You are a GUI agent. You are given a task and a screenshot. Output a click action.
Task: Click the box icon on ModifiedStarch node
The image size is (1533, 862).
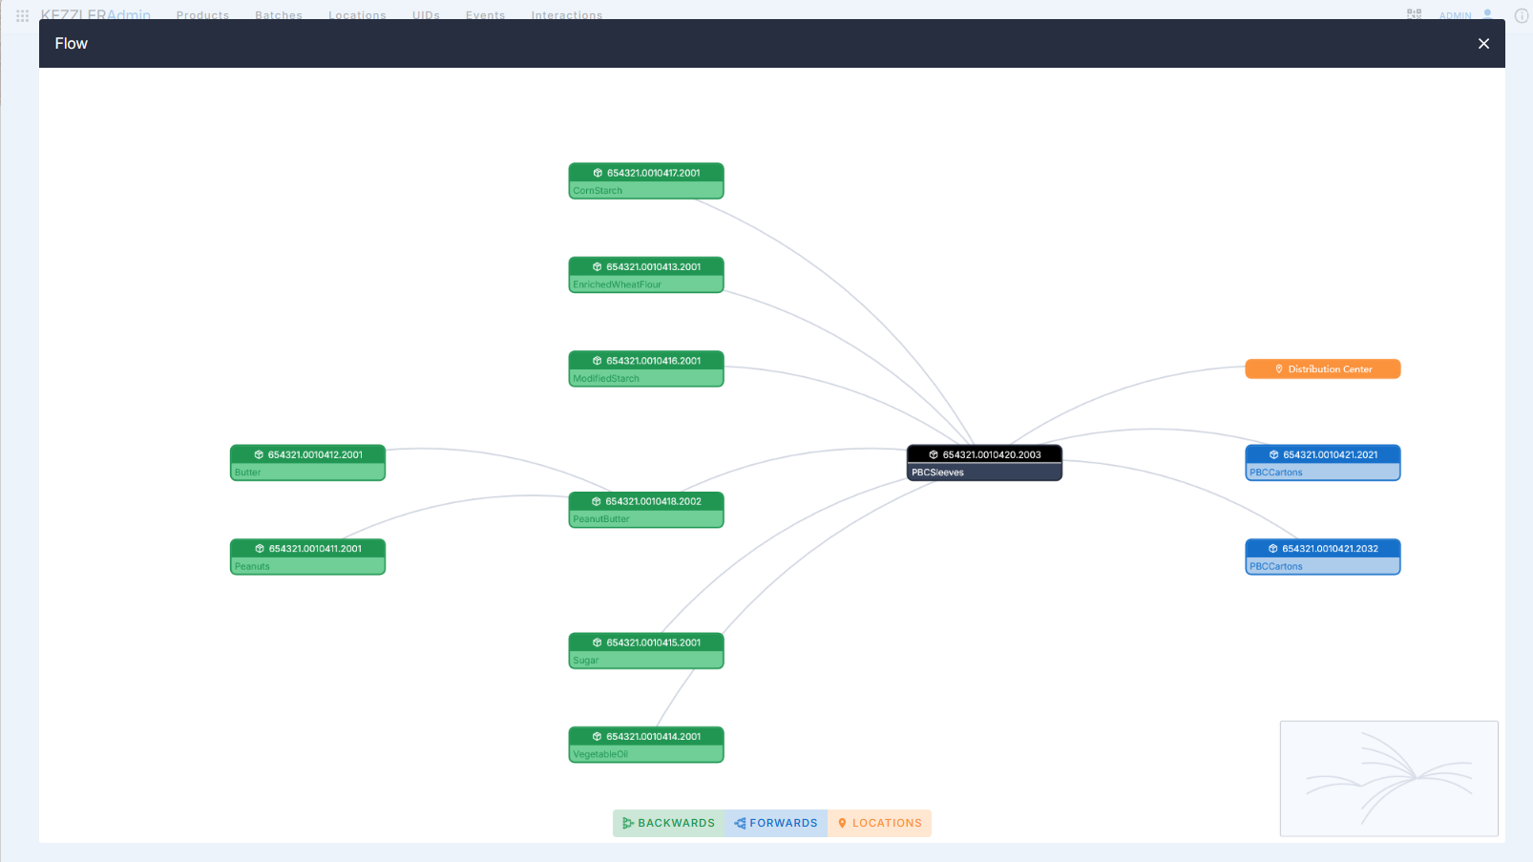(x=597, y=361)
